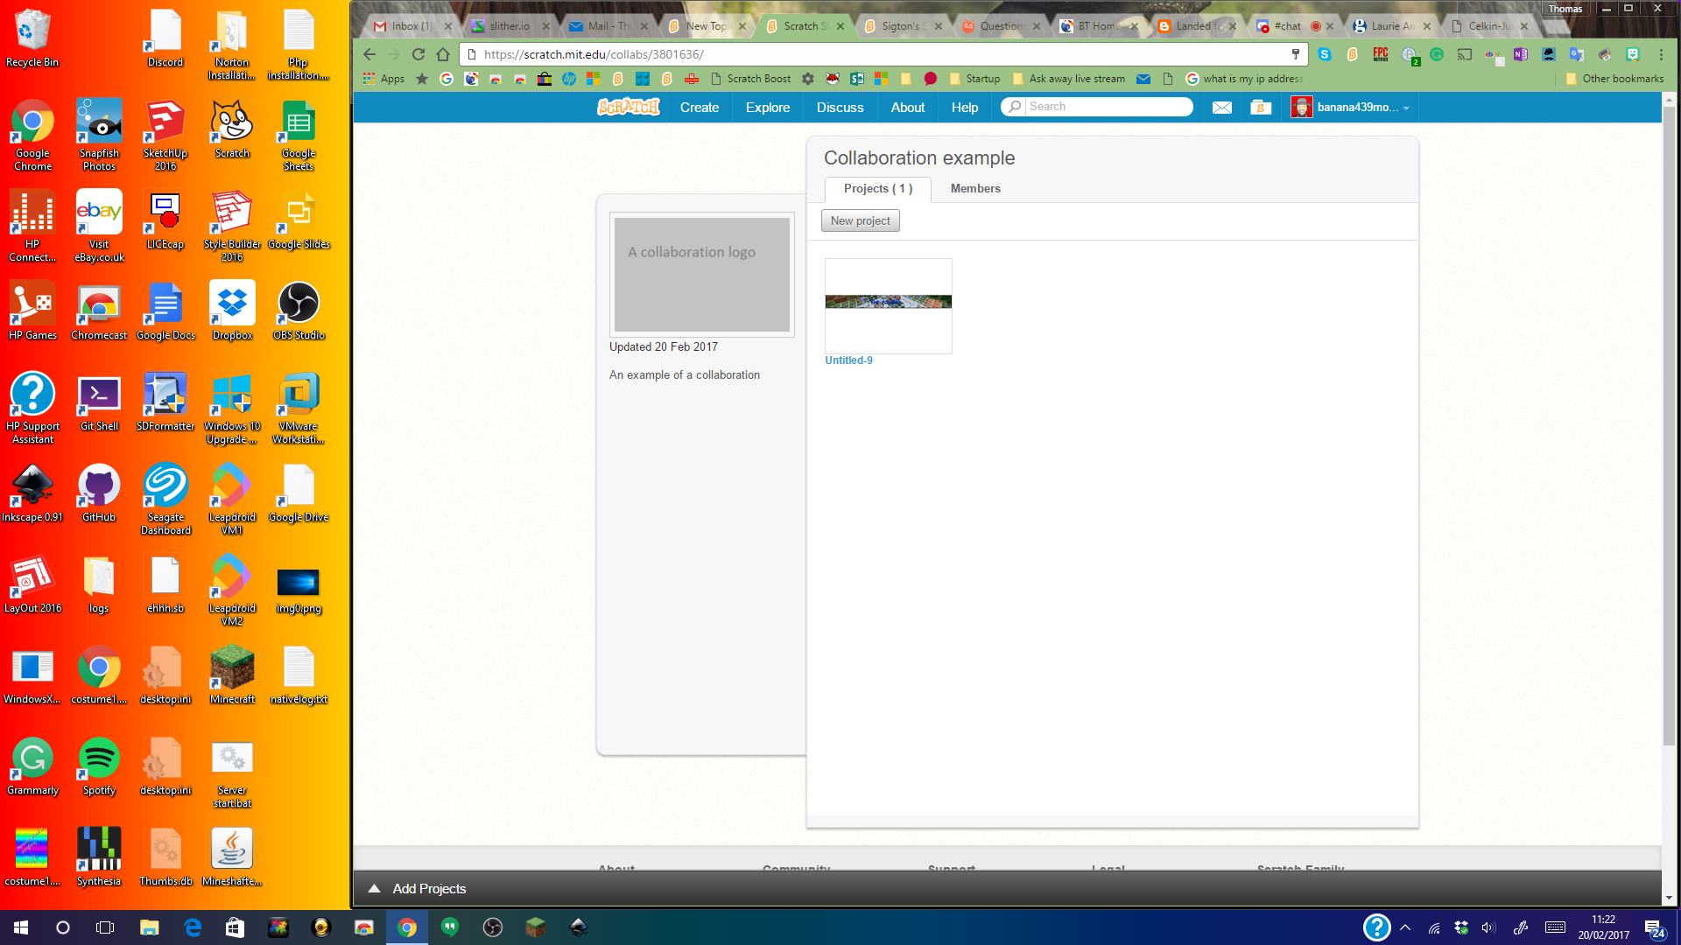Click the browser home icon

click(443, 54)
